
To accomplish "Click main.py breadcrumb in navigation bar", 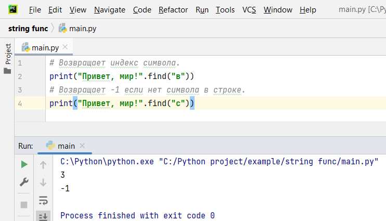I will [x=78, y=29].
